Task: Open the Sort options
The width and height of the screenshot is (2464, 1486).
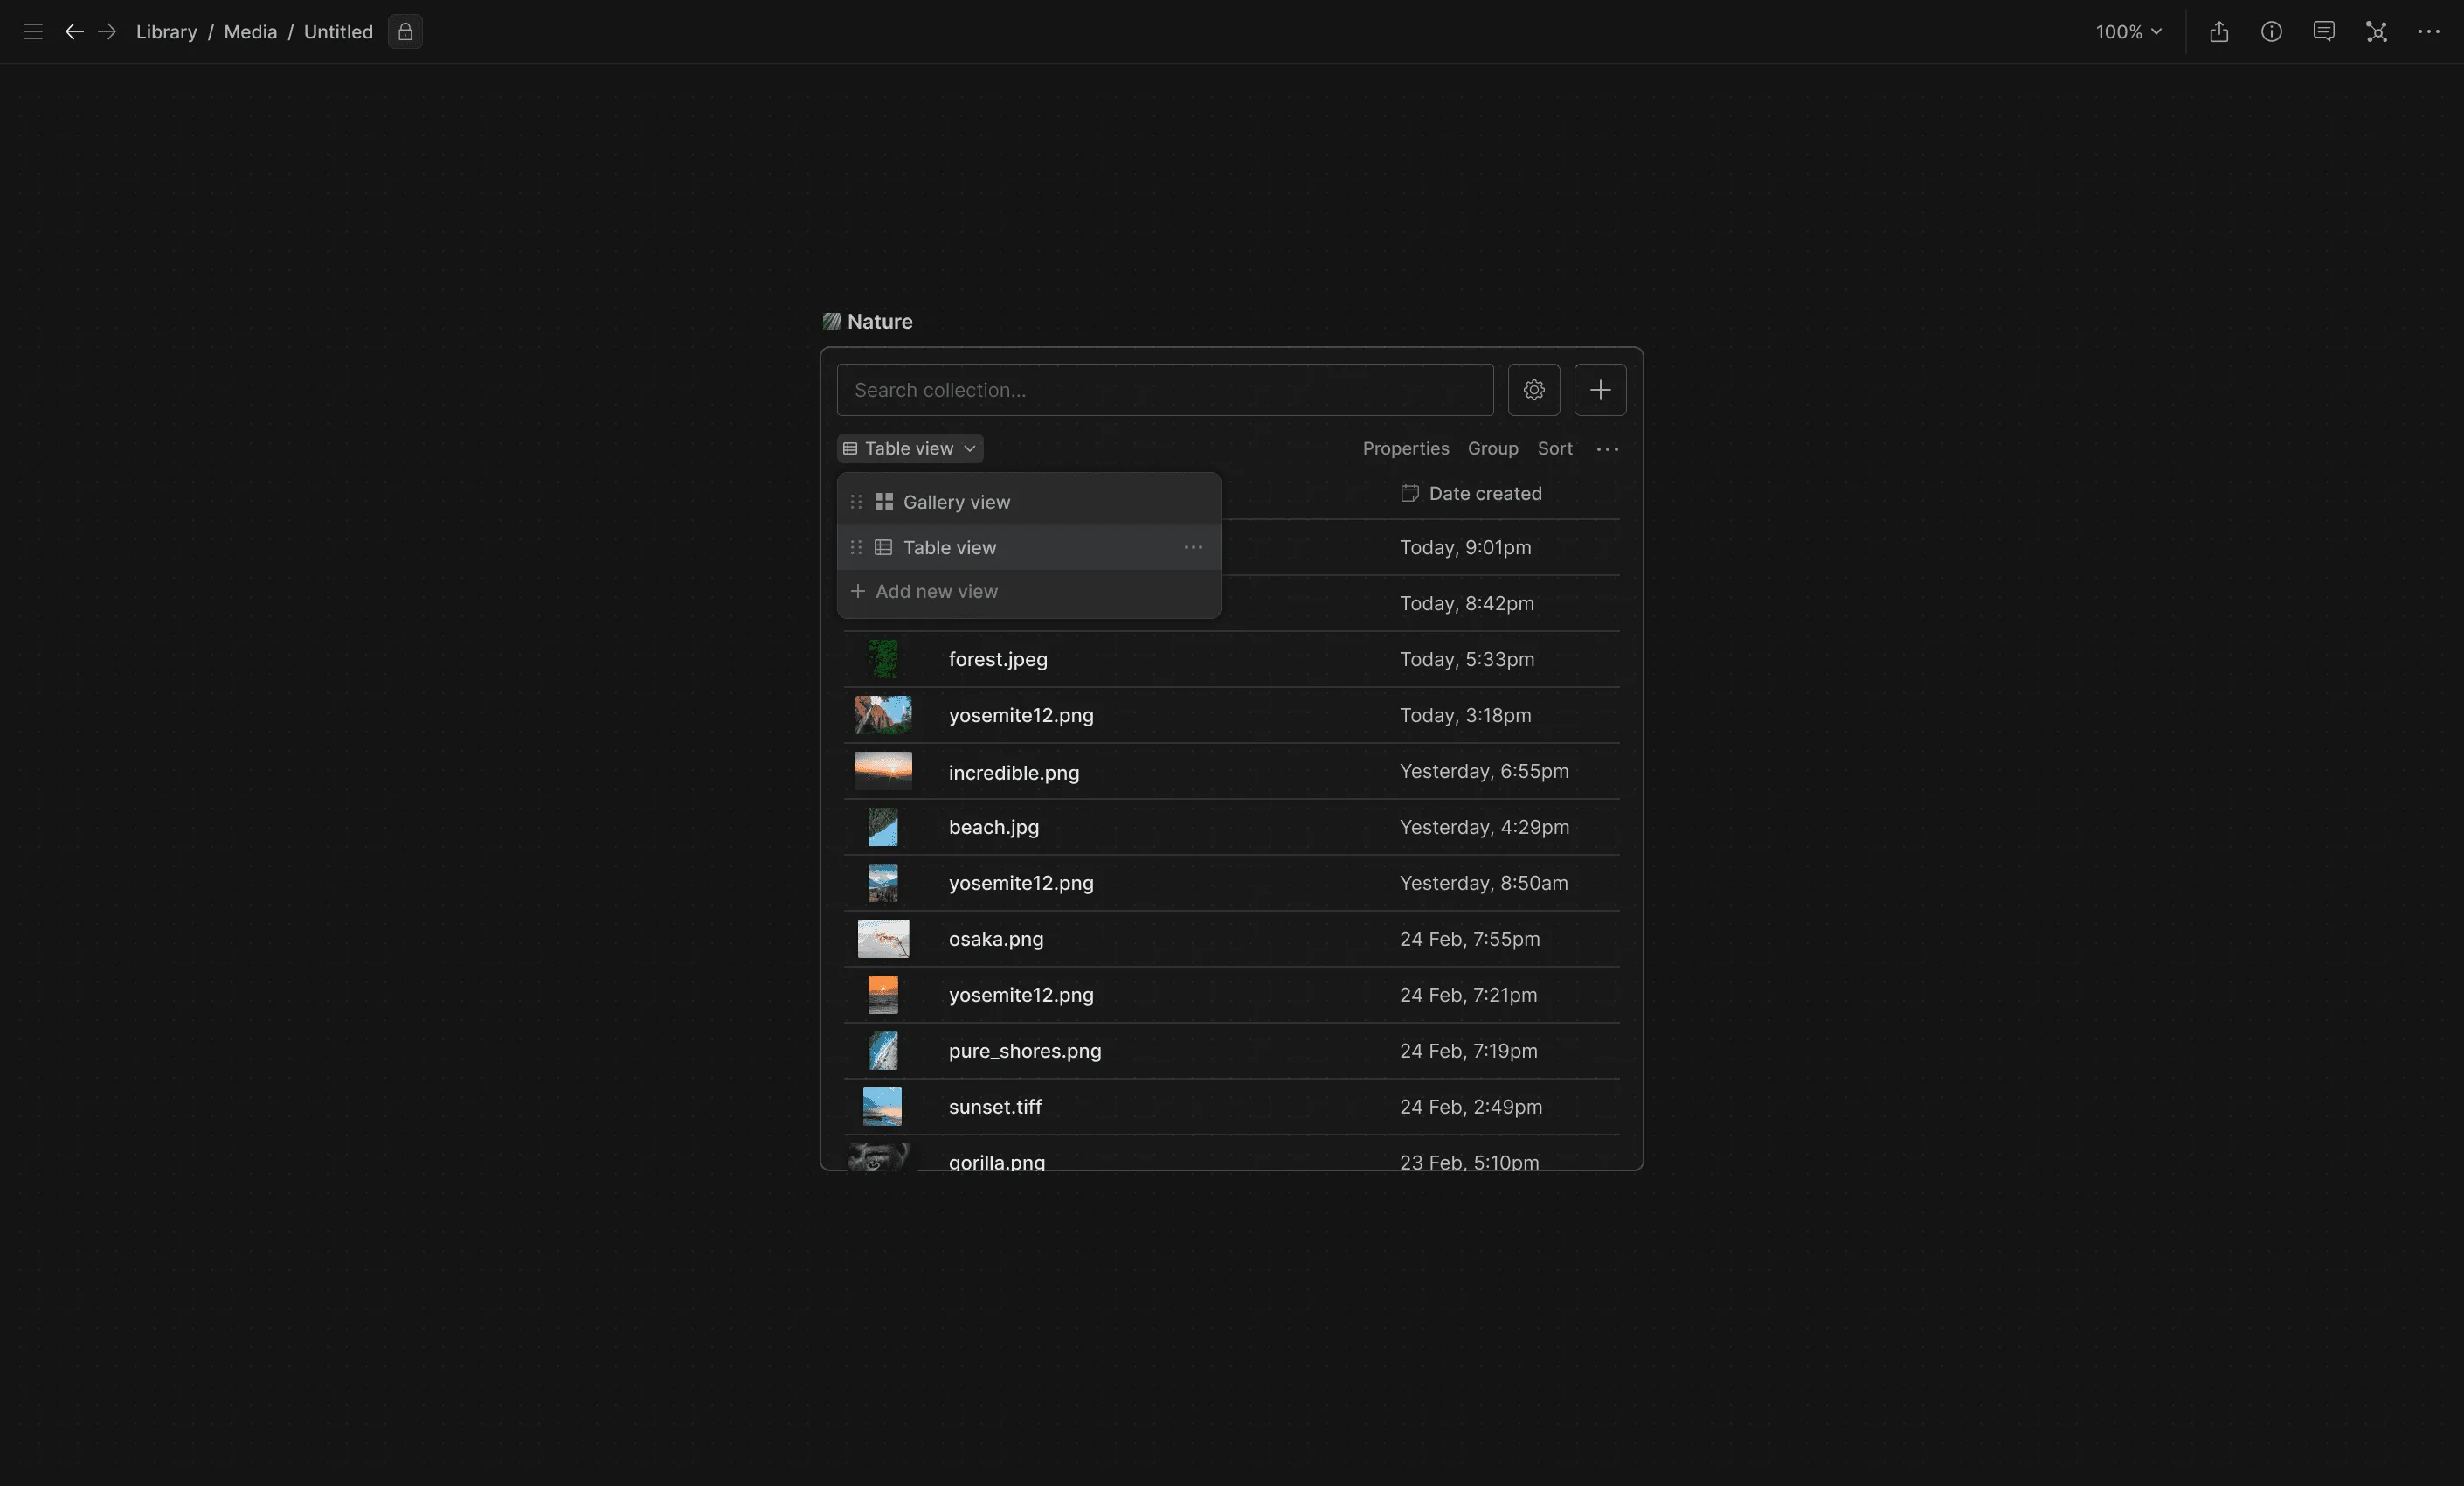Action: point(1554,448)
